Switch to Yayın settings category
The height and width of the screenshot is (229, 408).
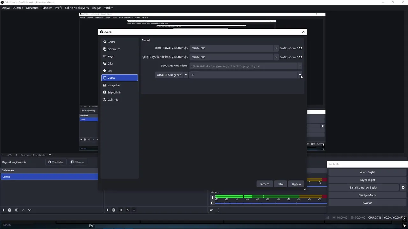tap(120, 56)
